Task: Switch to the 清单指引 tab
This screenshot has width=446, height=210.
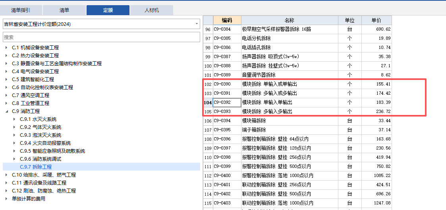Action: click(x=20, y=10)
